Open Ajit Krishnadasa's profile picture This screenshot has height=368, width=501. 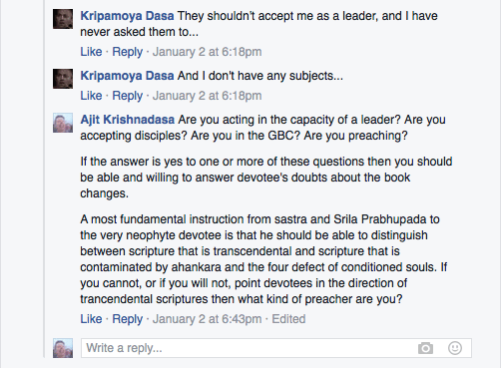click(x=63, y=123)
